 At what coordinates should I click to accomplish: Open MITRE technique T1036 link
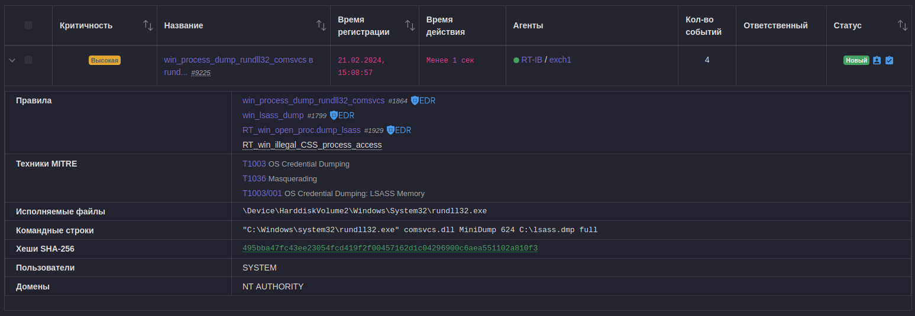click(x=254, y=178)
